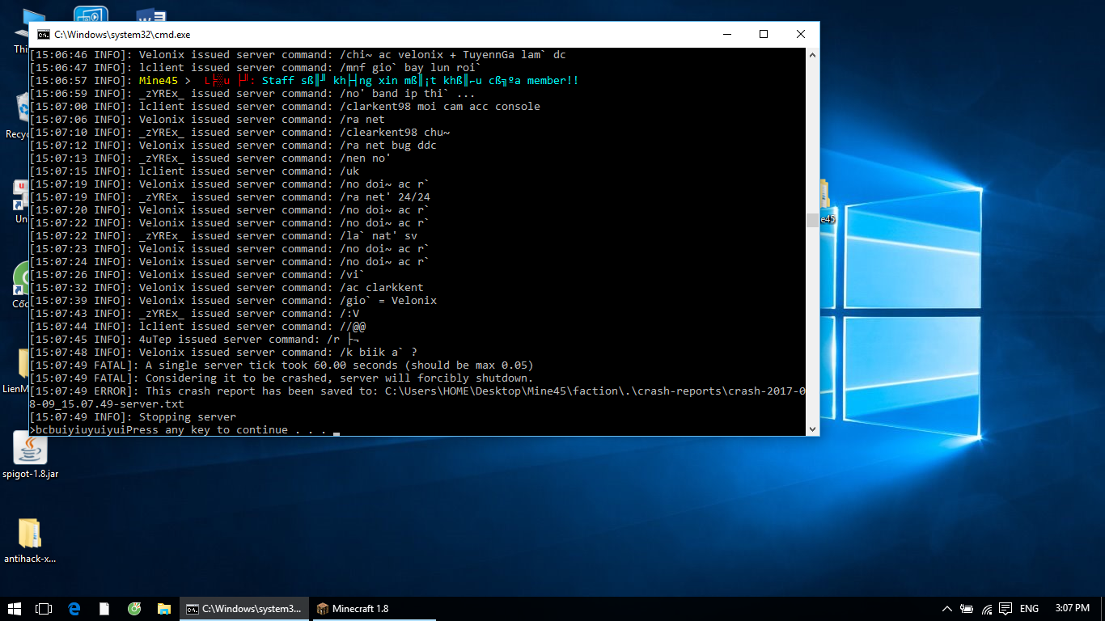Image resolution: width=1105 pixels, height=621 pixels.
Task: Maximize the cmd.exe console window
Action: pyautogui.click(x=763, y=35)
